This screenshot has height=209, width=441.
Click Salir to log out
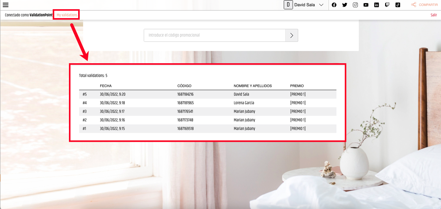point(434,15)
